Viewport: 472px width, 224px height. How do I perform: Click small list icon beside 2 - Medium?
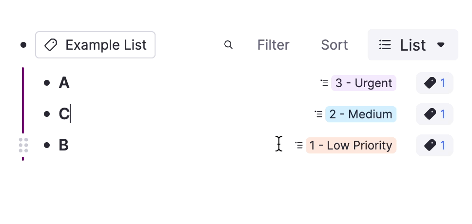(x=318, y=114)
